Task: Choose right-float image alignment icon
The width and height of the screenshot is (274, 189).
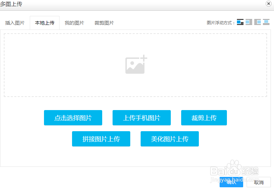Action: click(257, 22)
